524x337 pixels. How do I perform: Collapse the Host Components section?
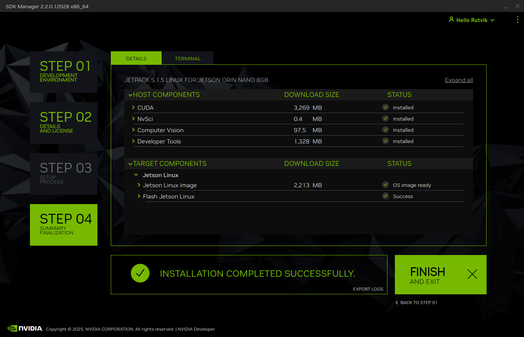coord(130,95)
